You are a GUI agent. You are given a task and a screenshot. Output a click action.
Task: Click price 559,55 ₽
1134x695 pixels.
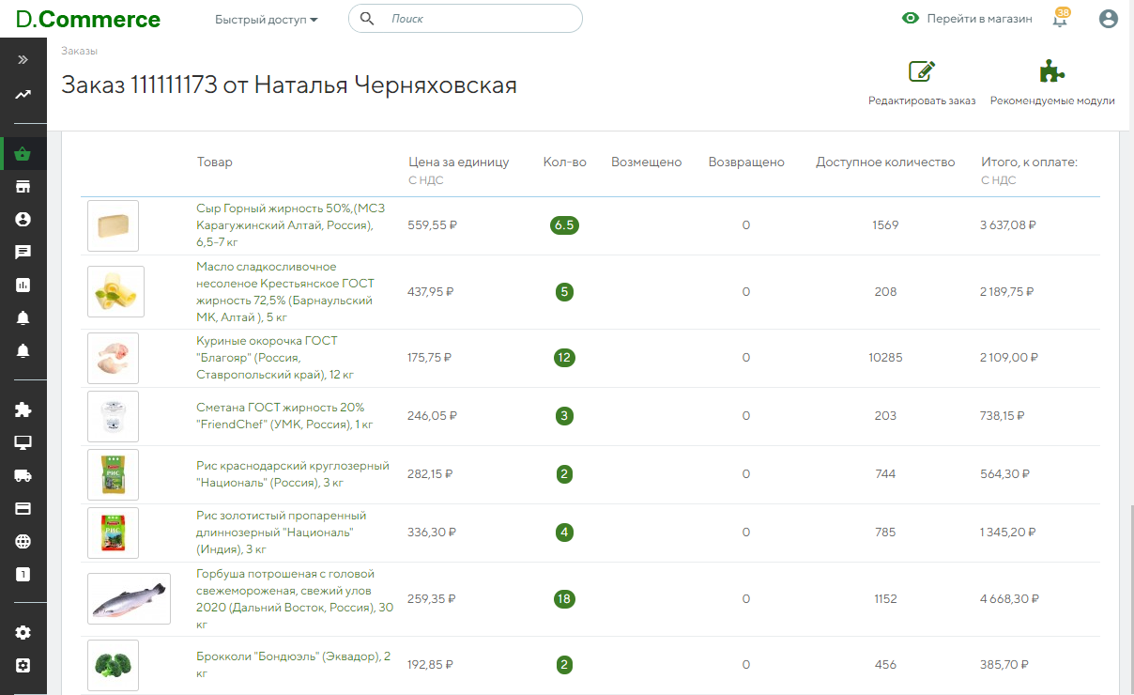click(x=431, y=225)
